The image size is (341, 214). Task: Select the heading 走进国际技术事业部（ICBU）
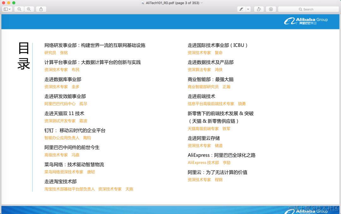point(218,45)
